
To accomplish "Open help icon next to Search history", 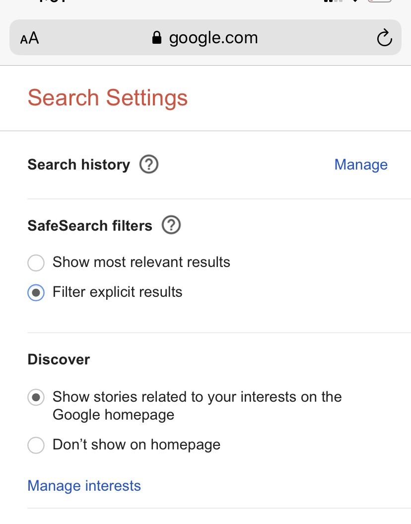I will [149, 165].
